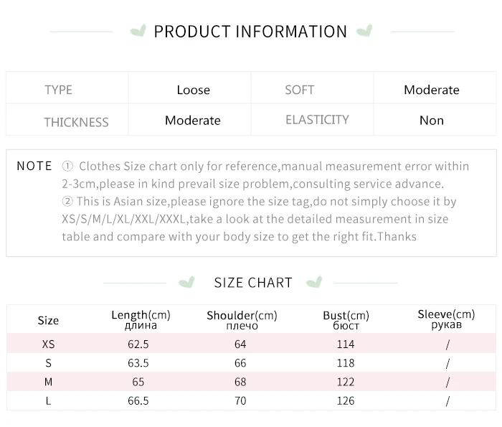Image resolution: width=502 pixels, height=427 pixels.
Task: Click the leaf icon left of Size Chart
Action: (x=186, y=282)
